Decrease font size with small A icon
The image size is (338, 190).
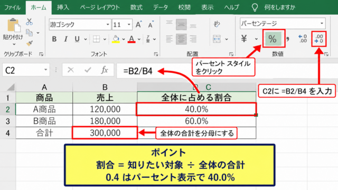151,24
